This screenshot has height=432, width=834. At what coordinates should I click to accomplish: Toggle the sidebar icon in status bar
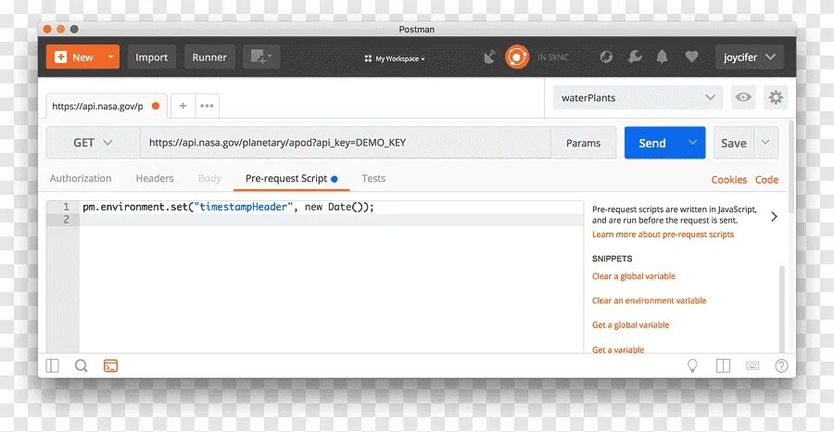pos(52,365)
